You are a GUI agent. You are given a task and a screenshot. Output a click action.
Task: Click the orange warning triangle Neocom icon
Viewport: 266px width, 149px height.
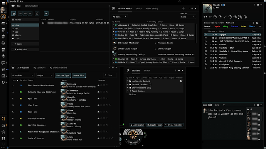(x=3, y=17)
